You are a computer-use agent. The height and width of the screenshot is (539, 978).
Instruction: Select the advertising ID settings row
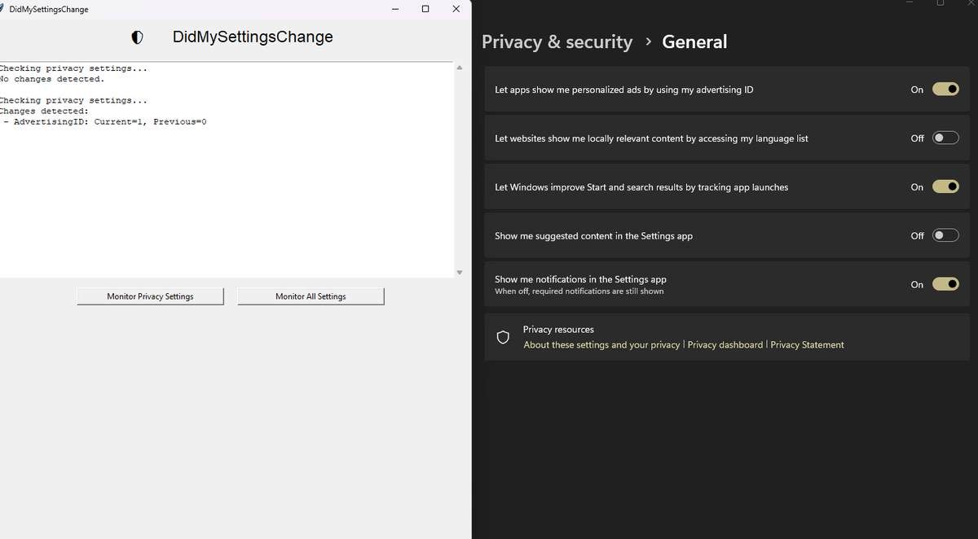pyautogui.click(x=717, y=89)
